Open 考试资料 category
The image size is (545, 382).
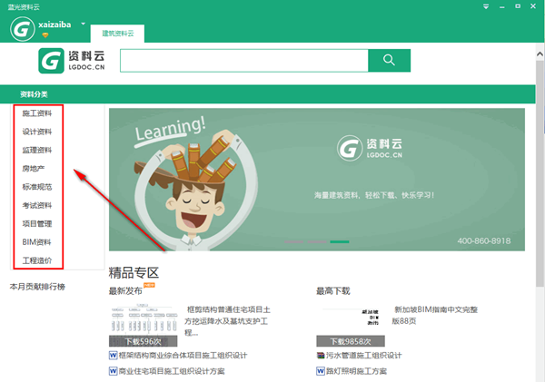point(37,205)
